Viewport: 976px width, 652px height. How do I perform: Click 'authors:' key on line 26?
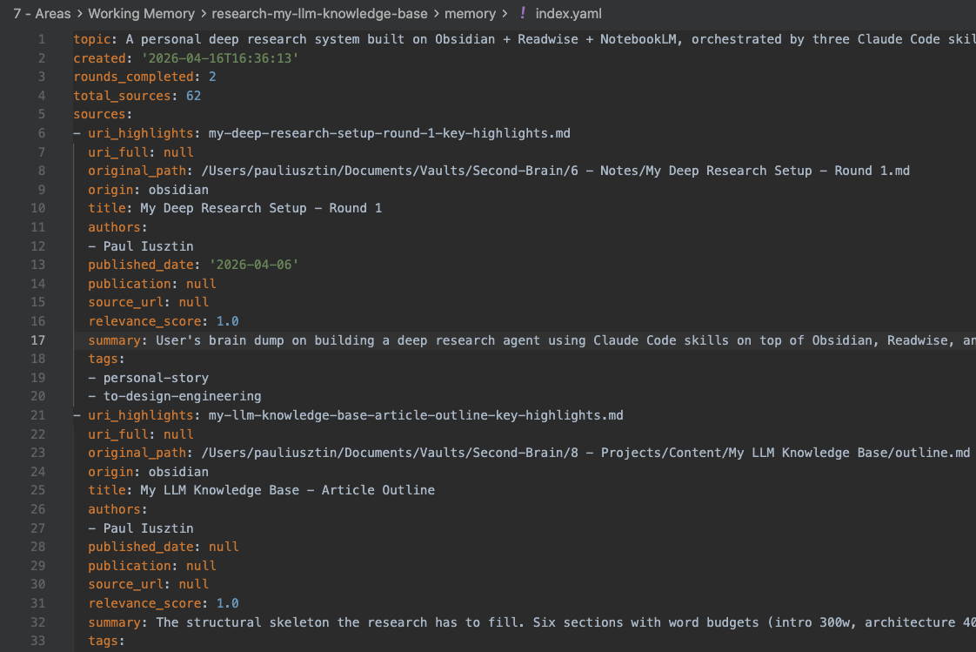pyautogui.click(x=117, y=509)
